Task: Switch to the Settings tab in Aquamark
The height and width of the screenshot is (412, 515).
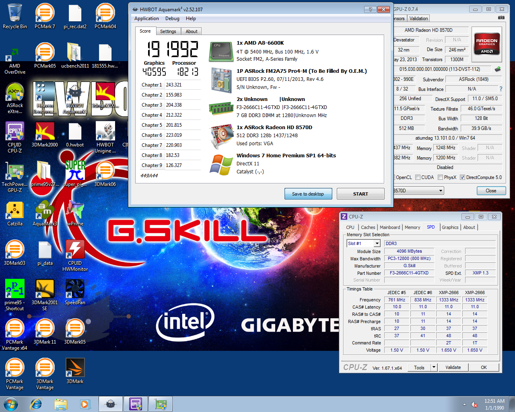Action: [x=168, y=31]
